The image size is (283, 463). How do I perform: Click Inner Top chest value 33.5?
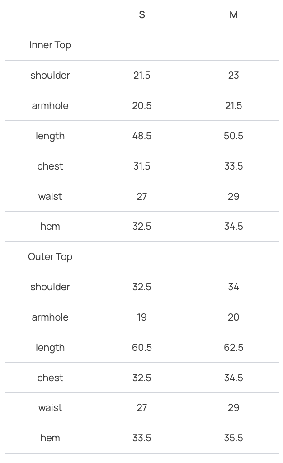tap(233, 166)
